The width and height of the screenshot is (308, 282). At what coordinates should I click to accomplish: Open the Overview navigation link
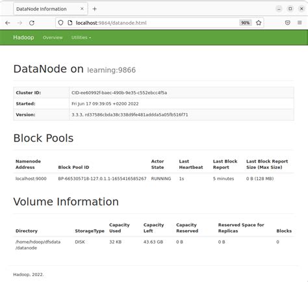(x=53, y=38)
